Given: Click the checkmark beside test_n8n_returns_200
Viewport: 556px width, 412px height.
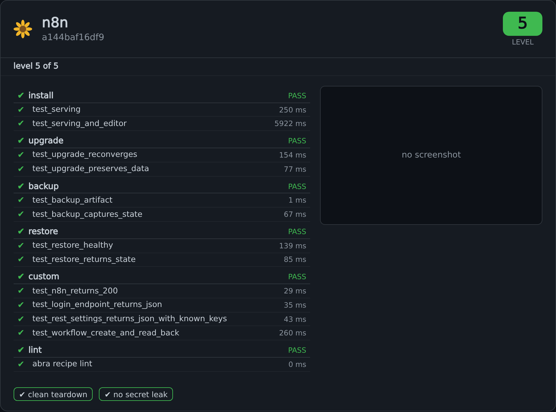Looking at the screenshot, I should coord(21,291).
